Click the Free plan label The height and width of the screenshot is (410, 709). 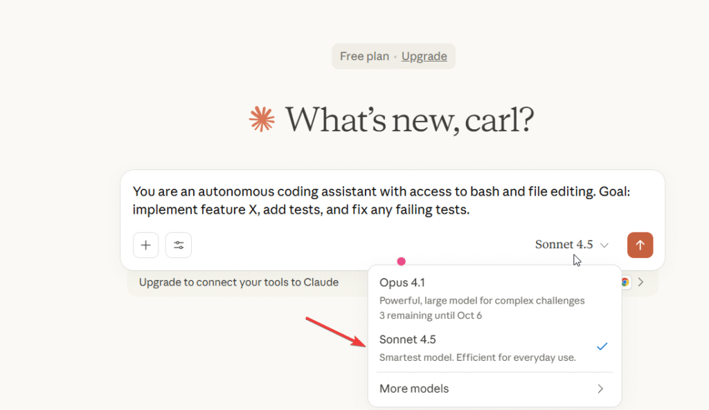pyautogui.click(x=364, y=57)
